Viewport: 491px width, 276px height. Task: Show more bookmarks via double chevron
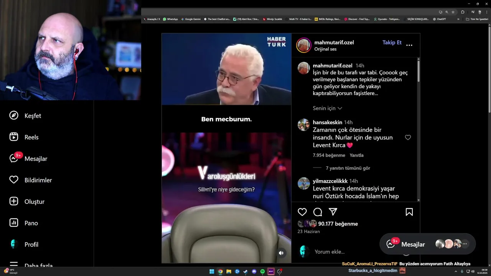tap(458, 19)
